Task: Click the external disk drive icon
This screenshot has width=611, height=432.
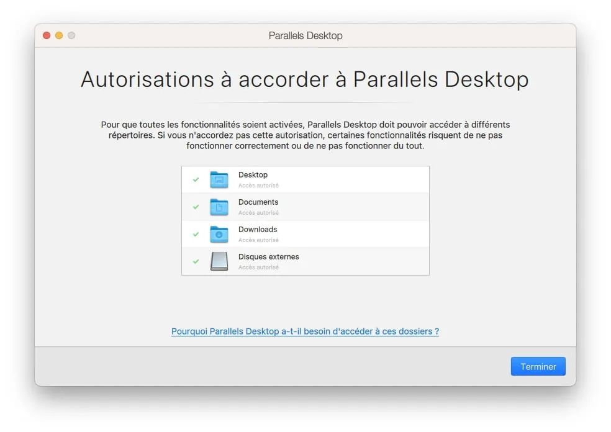Action: click(x=219, y=261)
